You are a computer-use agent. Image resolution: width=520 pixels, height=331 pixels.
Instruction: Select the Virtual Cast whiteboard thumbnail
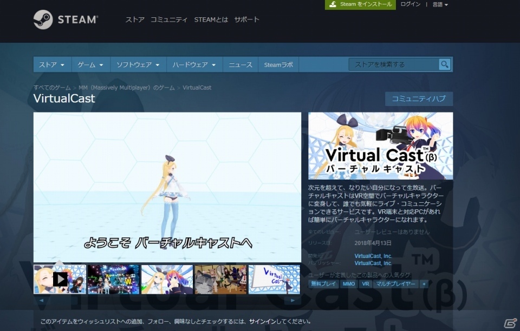[274, 280]
